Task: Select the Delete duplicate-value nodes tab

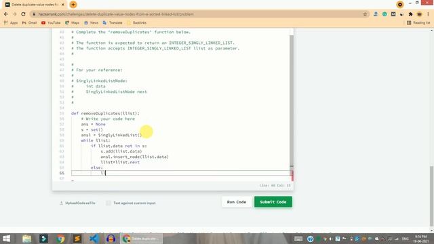Action: (34, 5)
